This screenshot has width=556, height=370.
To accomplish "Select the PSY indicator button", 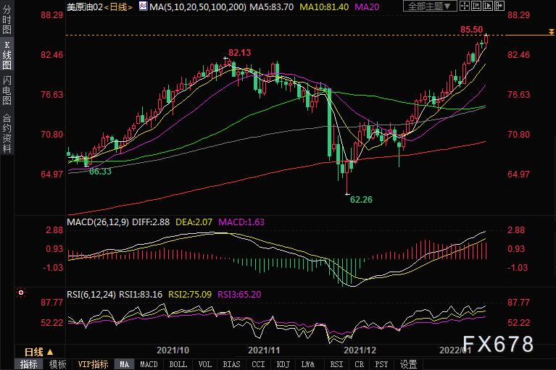I will pyautogui.click(x=381, y=364).
